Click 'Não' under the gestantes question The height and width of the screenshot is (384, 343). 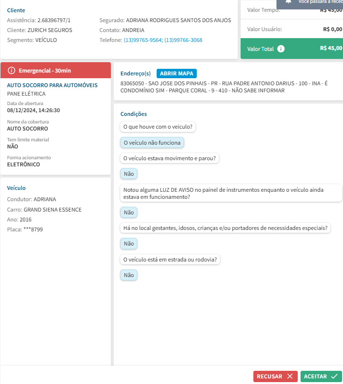[x=129, y=244]
